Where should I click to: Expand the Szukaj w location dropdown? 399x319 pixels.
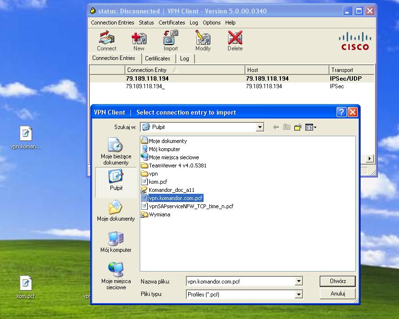[x=260, y=127]
